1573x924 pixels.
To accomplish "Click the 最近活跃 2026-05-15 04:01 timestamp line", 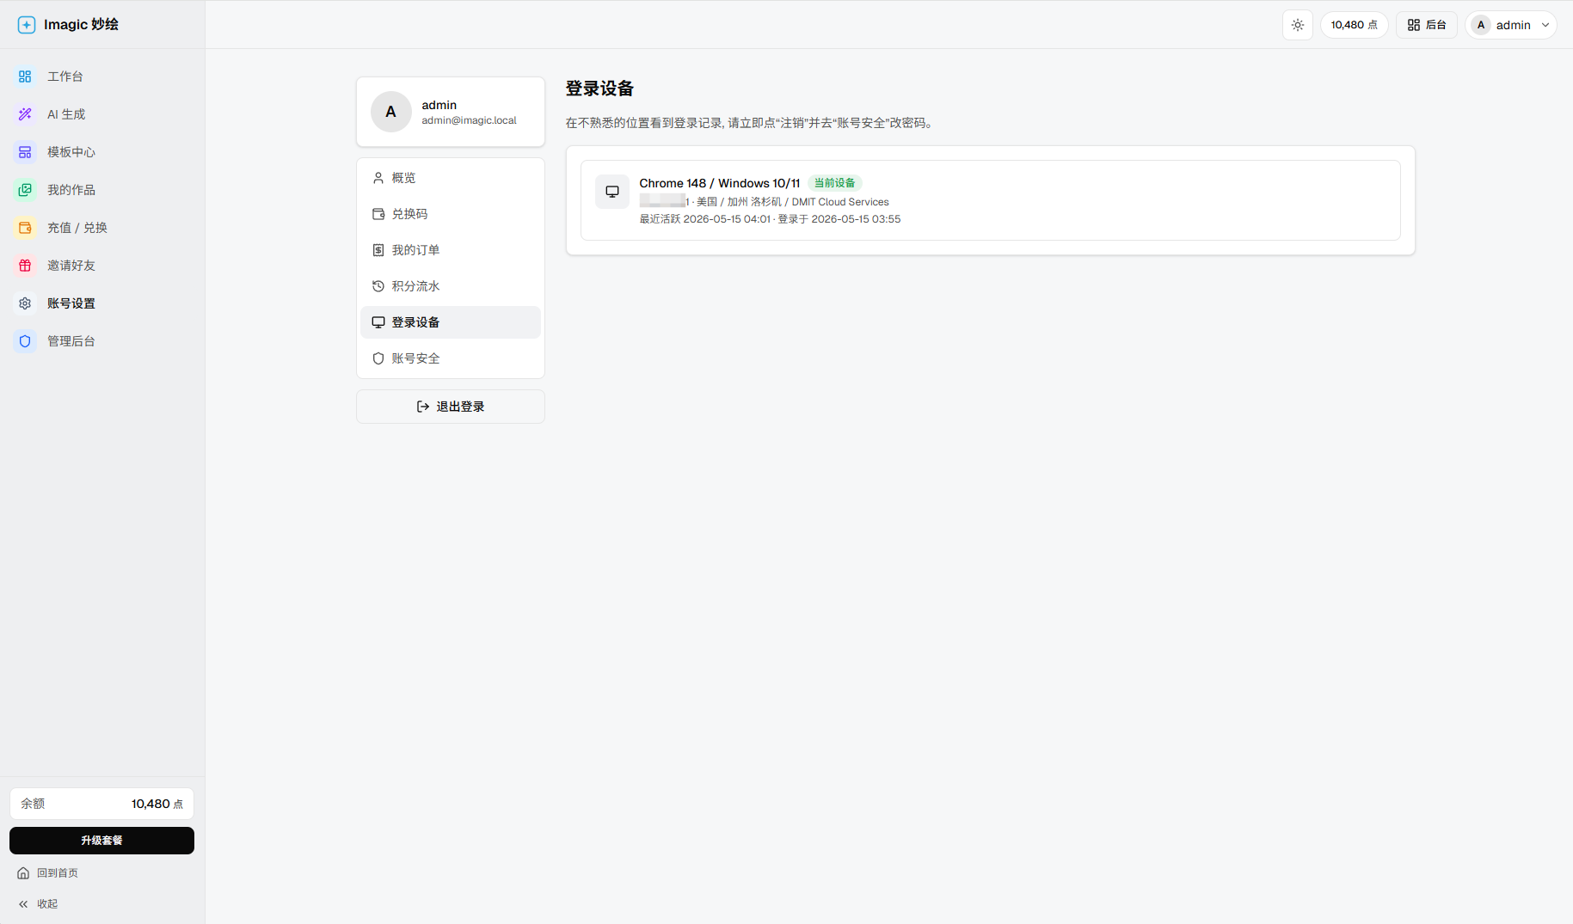I will (770, 219).
